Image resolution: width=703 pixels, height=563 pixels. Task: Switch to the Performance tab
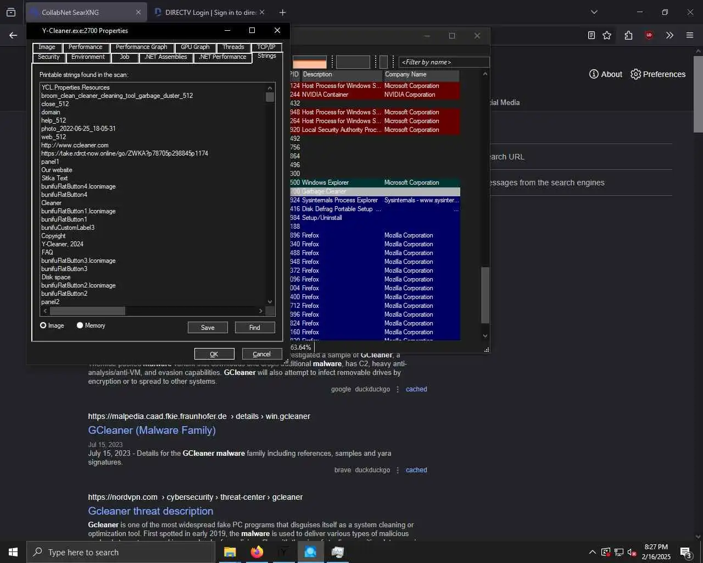click(86, 47)
